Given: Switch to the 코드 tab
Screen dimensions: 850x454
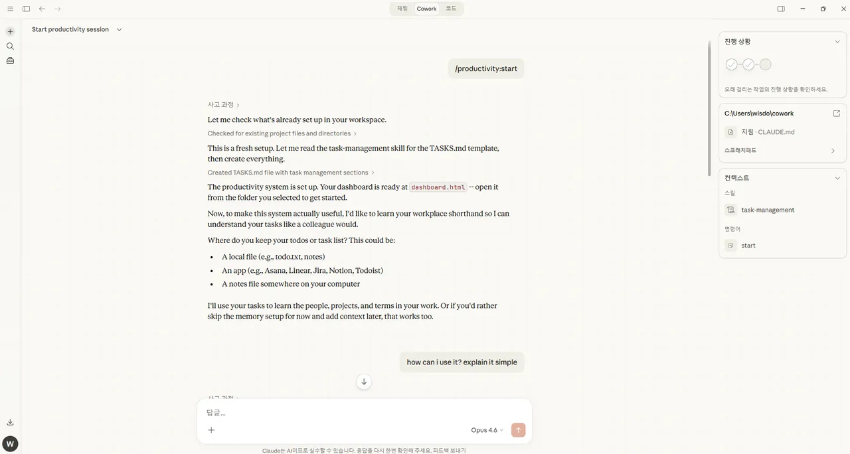Looking at the screenshot, I should pyautogui.click(x=451, y=9).
